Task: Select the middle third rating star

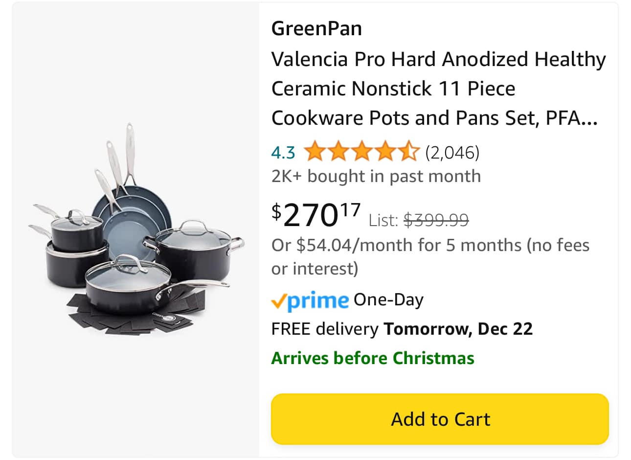Action: click(x=362, y=152)
